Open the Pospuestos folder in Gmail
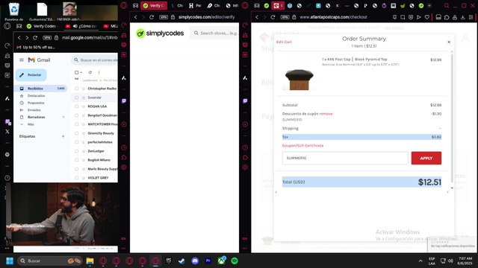 pyautogui.click(x=36, y=103)
